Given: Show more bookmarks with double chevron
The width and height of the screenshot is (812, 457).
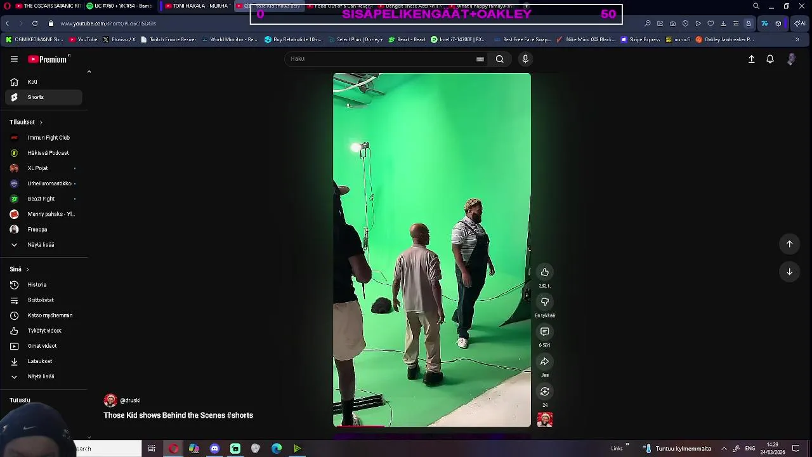Looking at the screenshot, I should (x=797, y=39).
